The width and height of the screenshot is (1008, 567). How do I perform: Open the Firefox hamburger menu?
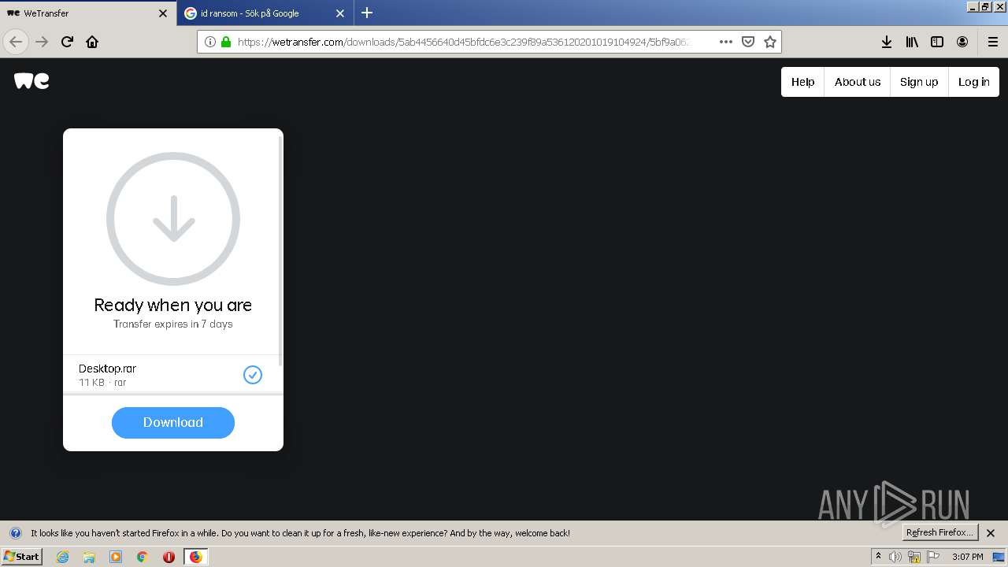[993, 42]
